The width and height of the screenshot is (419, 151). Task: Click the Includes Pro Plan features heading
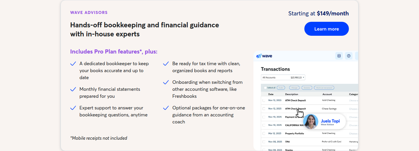click(x=114, y=52)
